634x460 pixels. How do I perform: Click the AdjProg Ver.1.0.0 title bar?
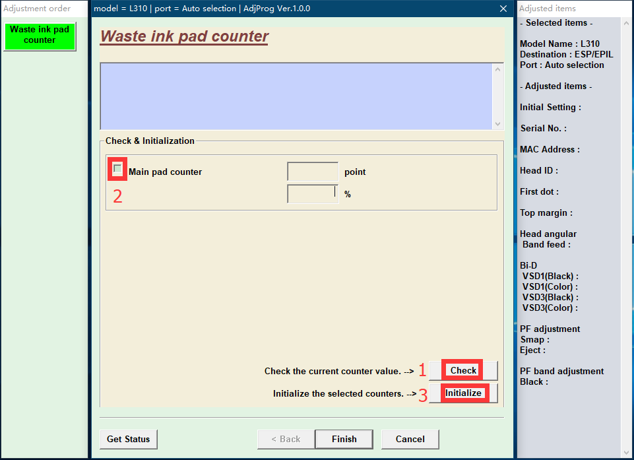pyautogui.click(x=264, y=9)
